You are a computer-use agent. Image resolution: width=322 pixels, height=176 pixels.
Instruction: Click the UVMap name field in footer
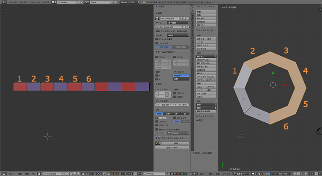tap(155, 174)
